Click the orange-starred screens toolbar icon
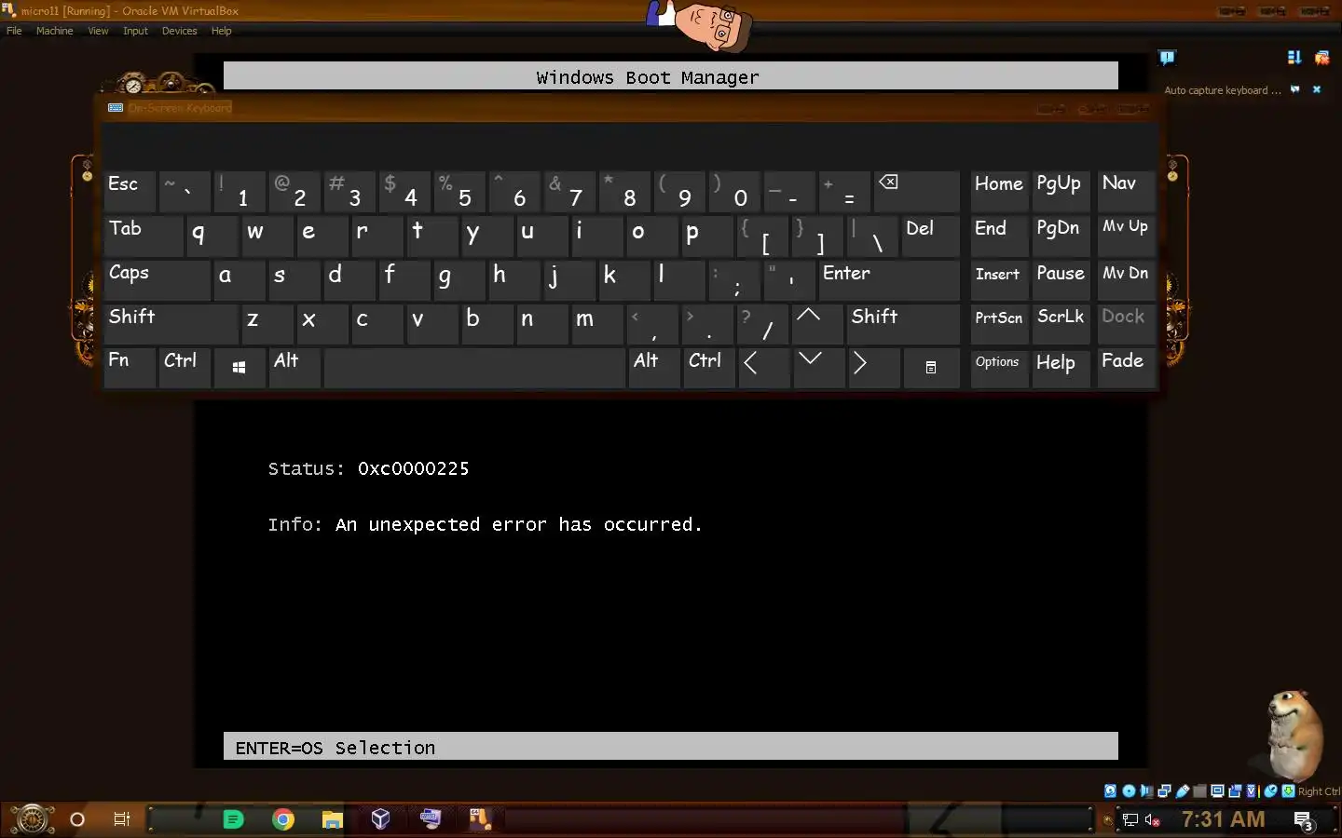Image resolution: width=1342 pixels, height=838 pixels. pyautogui.click(x=1321, y=58)
